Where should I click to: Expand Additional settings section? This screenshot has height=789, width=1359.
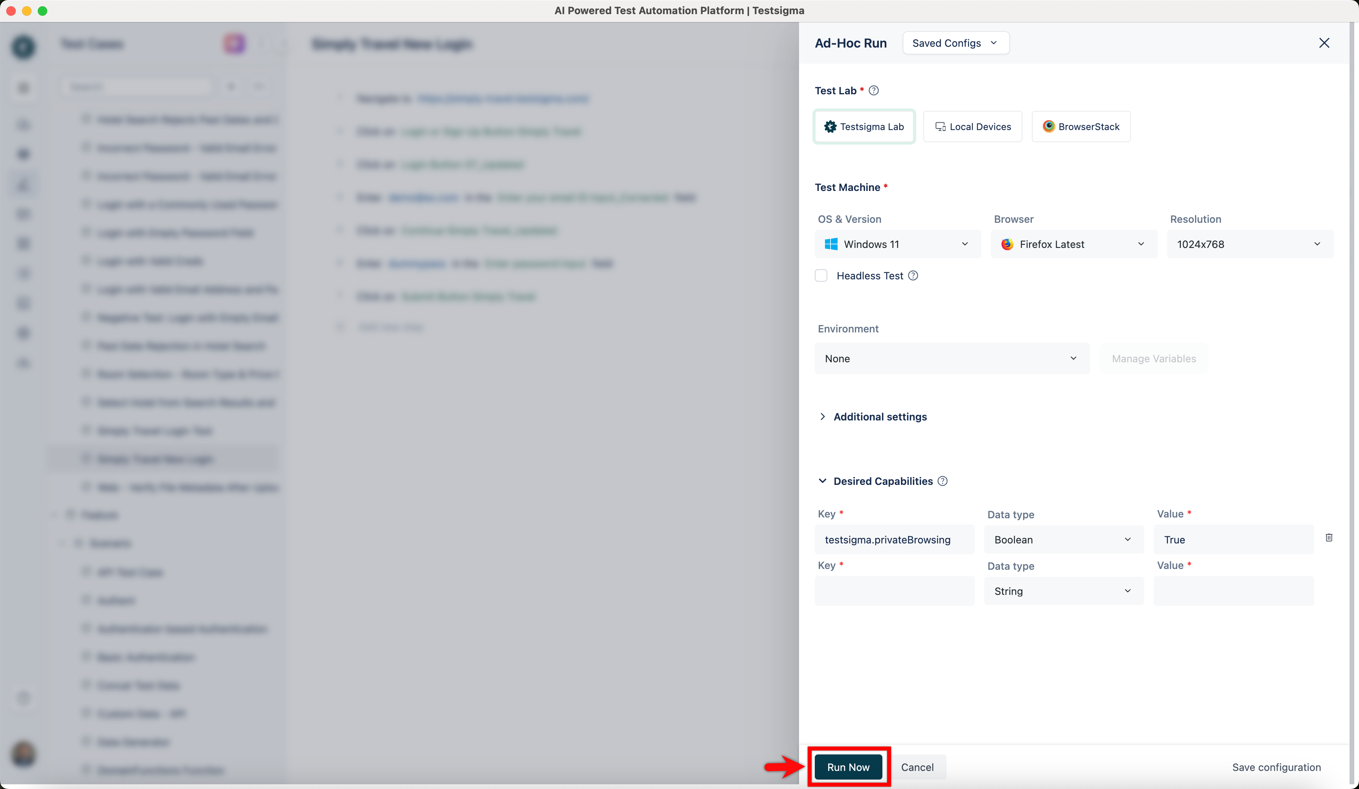coord(873,417)
